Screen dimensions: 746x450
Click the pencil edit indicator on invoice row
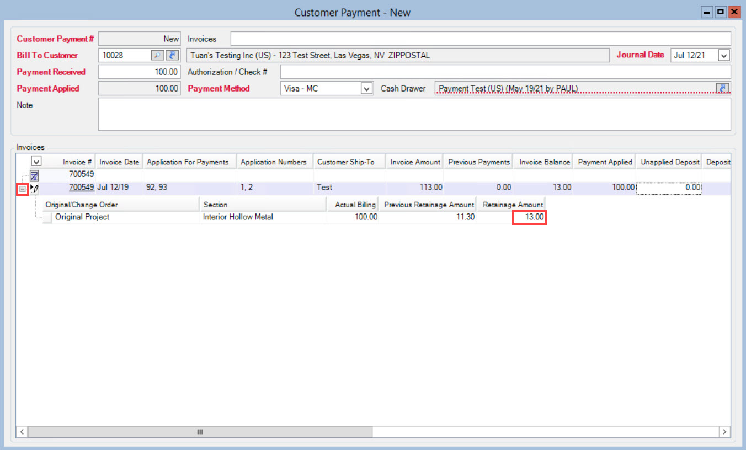tap(35, 188)
